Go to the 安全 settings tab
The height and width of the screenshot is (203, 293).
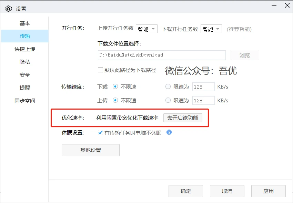(x=25, y=75)
